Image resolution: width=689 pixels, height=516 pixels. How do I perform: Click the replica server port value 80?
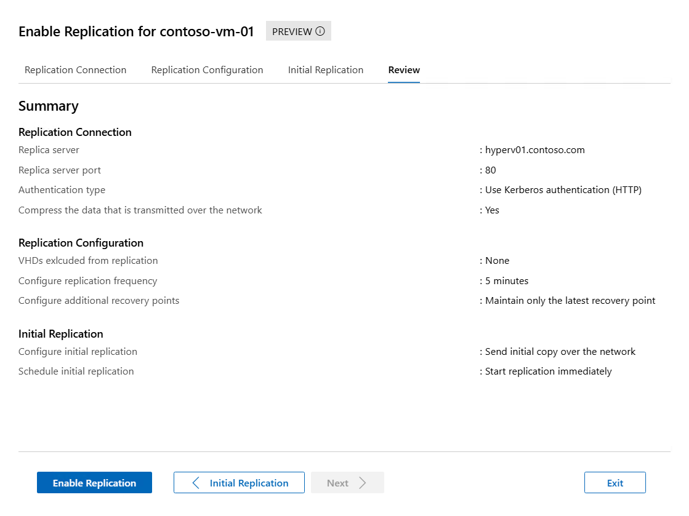490,170
